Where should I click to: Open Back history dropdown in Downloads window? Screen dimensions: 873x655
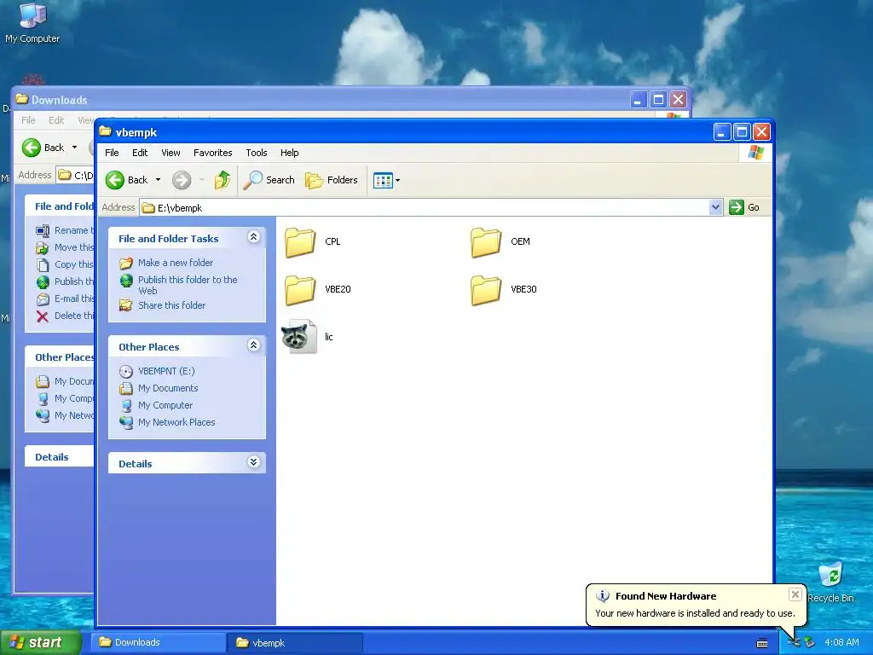pyautogui.click(x=75, y=148)
